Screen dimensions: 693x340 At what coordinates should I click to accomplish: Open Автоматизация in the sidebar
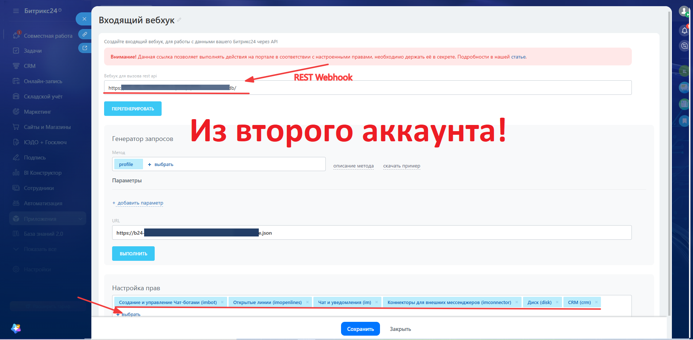click(43, 203)
